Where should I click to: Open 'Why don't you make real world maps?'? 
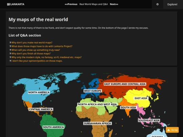(x=32, y=43)
